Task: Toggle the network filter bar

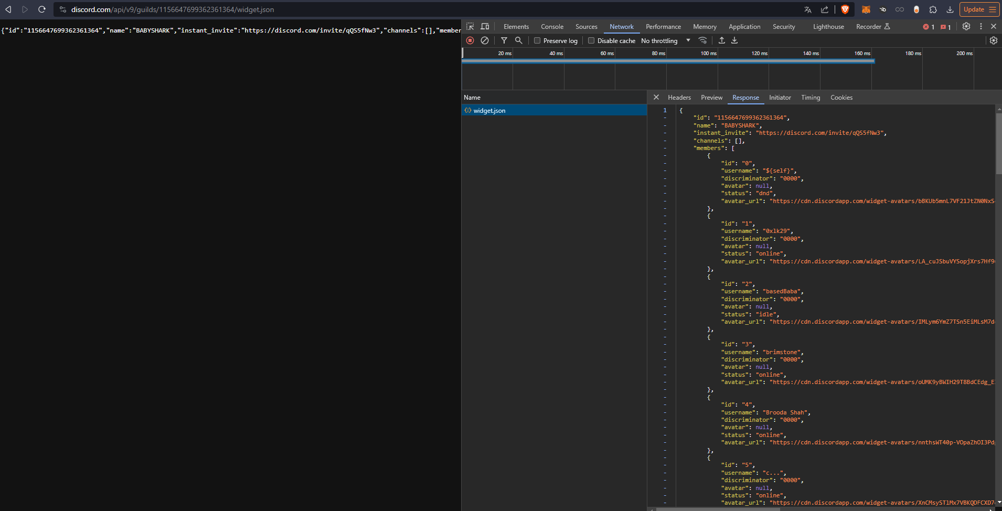Action: (x=504, y=40)
